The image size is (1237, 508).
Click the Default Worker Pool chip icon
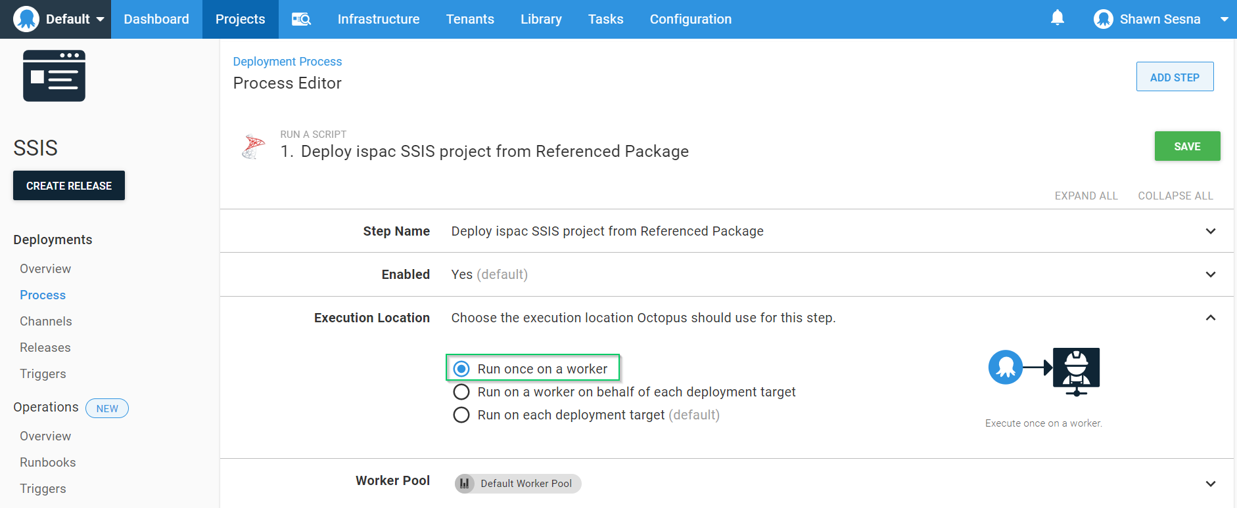coord(465,484)
